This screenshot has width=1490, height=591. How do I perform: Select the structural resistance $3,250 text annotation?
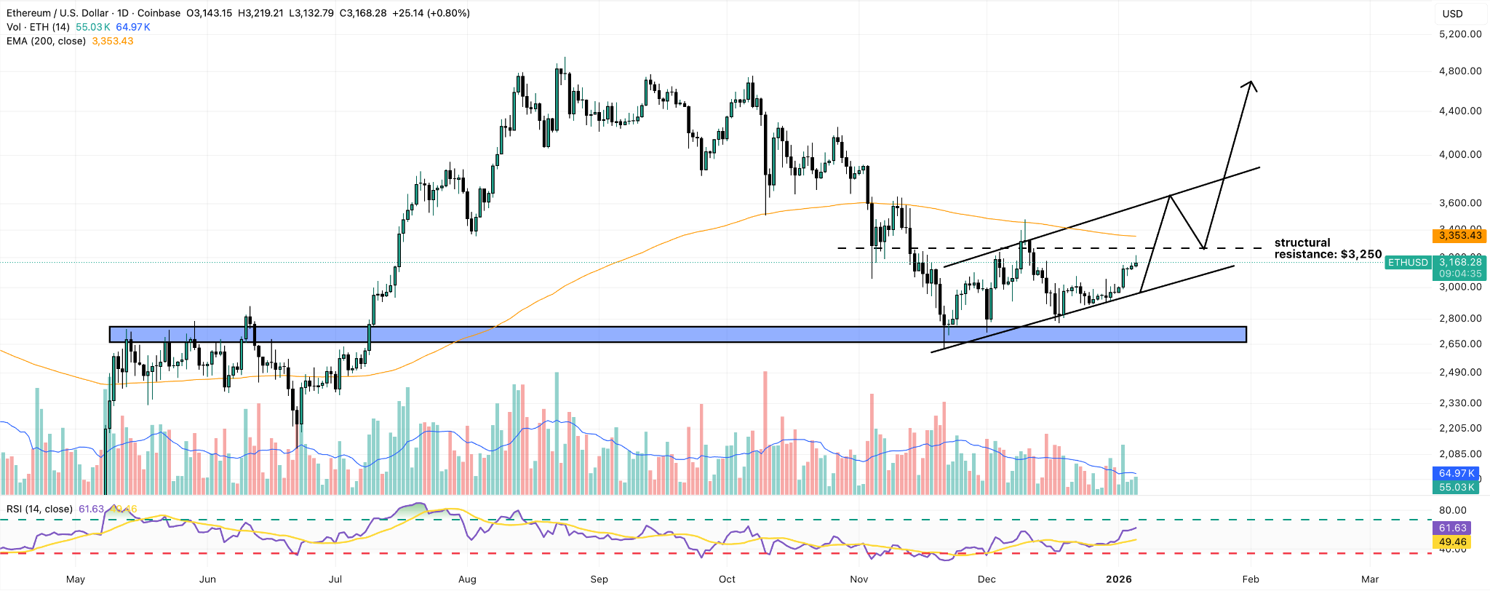[1328, 248]
